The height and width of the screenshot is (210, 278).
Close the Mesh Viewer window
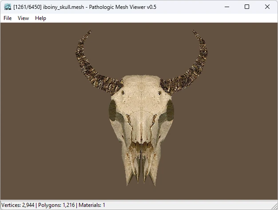(x=267, y=7)
